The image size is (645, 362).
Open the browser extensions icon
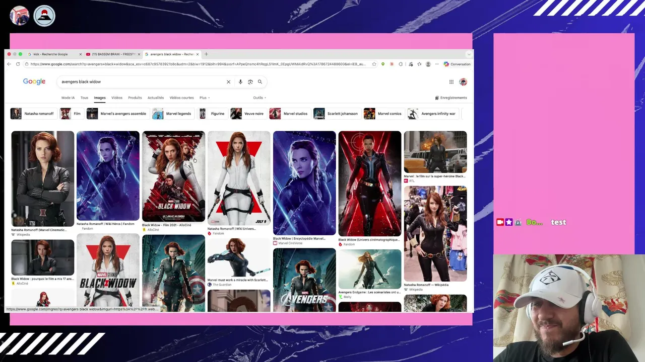coord(401,64)
